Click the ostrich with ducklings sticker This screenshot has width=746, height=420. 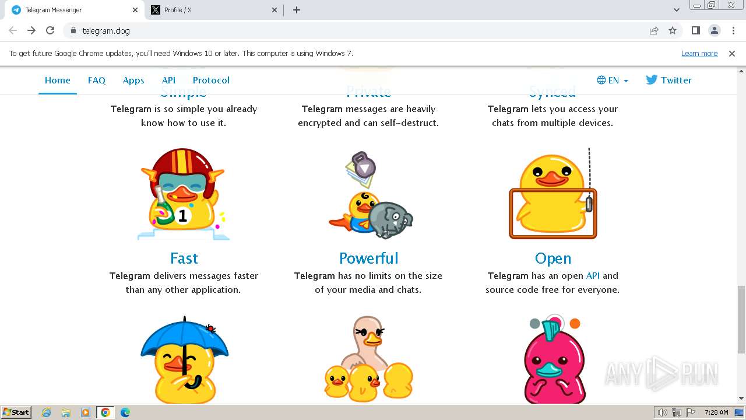pos(368,359)
